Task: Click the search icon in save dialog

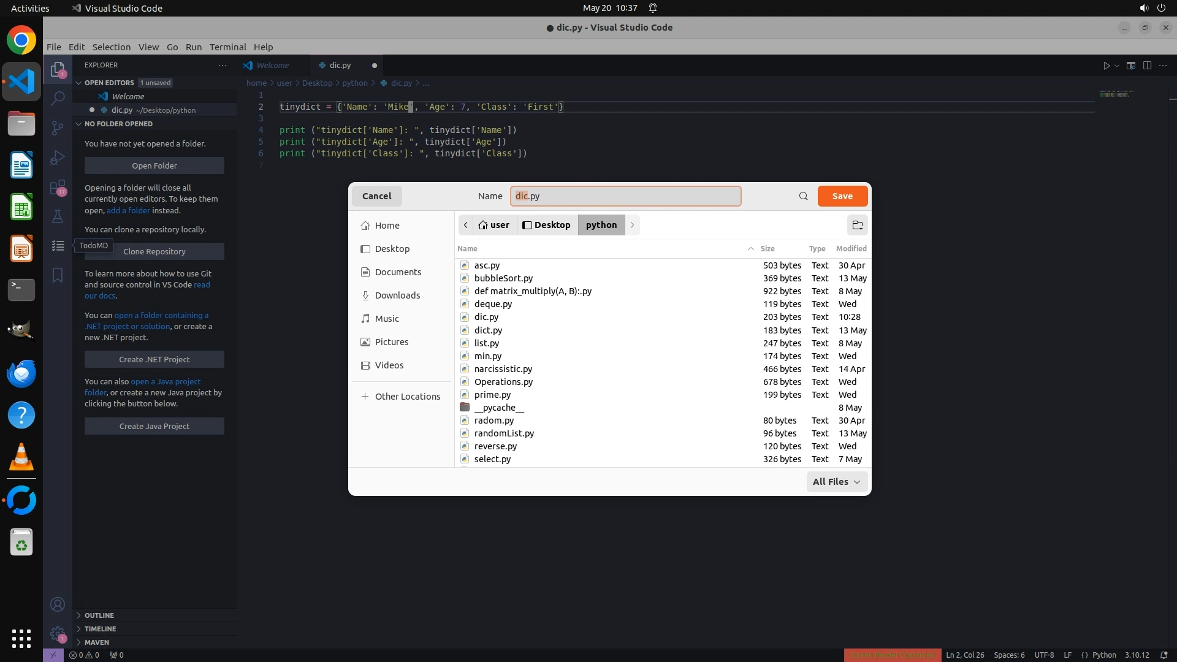Action: pos(803,196)
